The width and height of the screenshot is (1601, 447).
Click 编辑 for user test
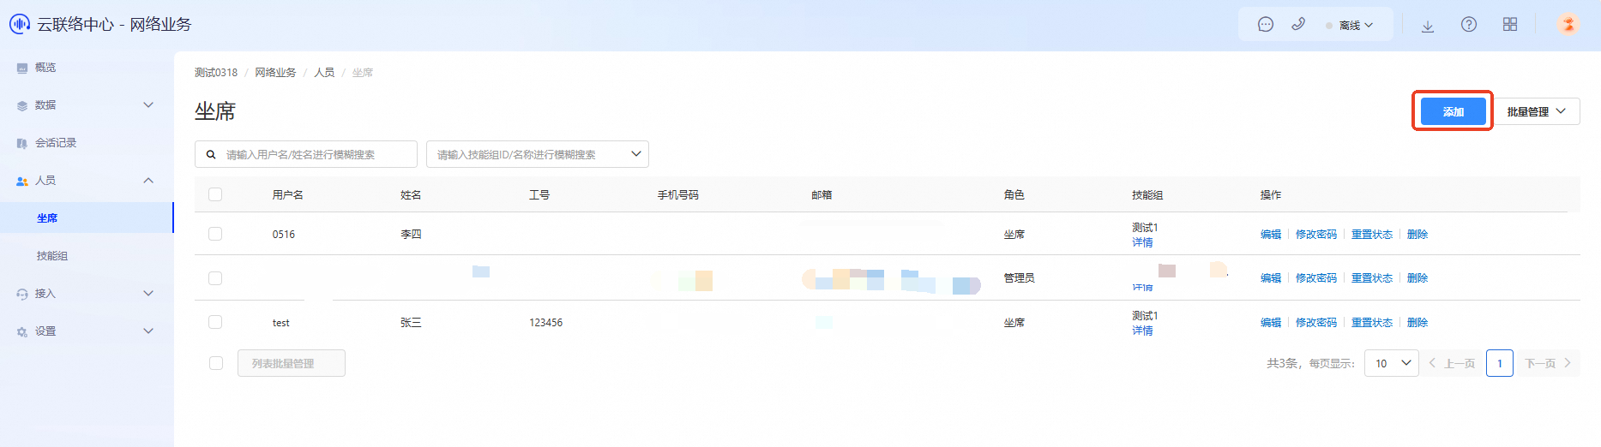[1271, 323]
